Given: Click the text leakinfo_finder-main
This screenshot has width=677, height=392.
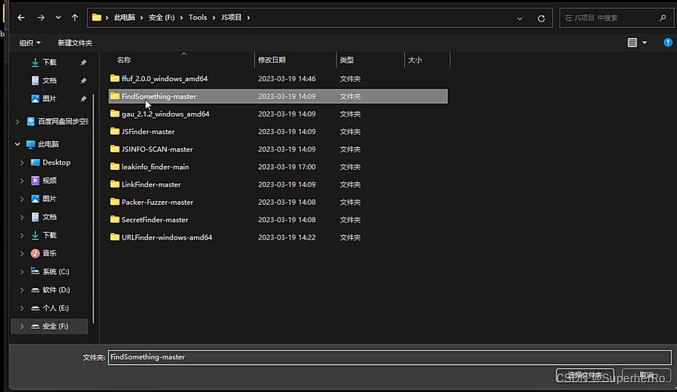Looking at the screenshot, I should point(155,167).
